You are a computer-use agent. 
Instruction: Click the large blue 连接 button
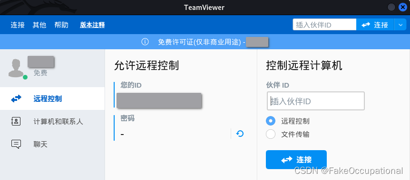[x=296, y=160]
